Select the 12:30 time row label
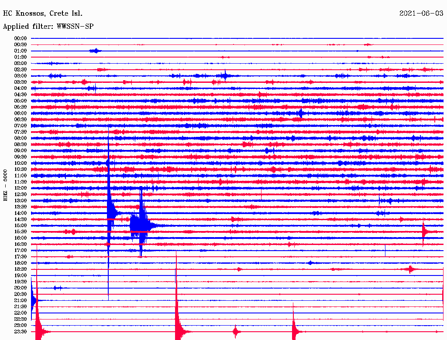Screen dimensions: 447x340 21,194
